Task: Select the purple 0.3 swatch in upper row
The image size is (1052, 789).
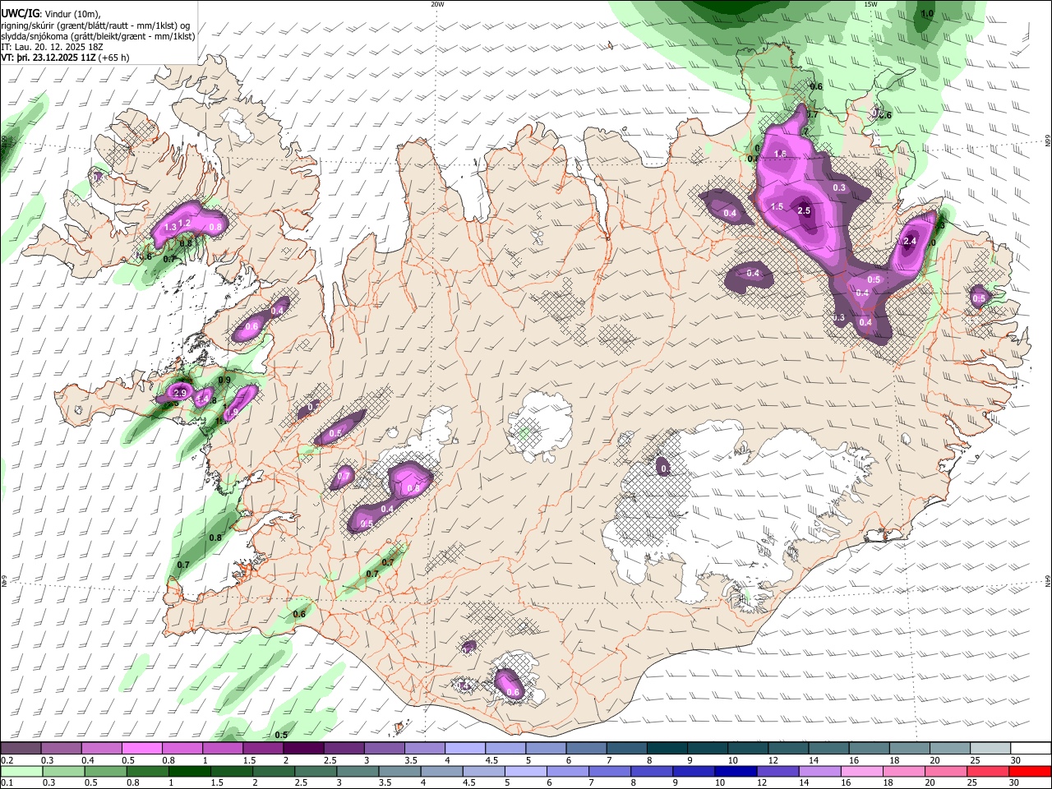Action: (61, 748)
